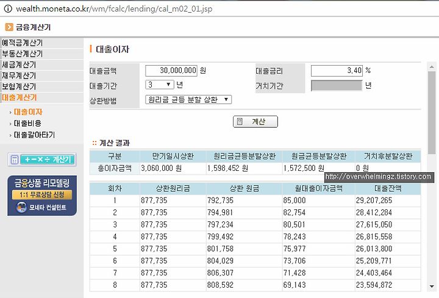Go to 대출이자 submenu link
Screen dimensions: 439x298
pos(28,112)
